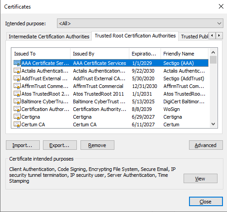Image resolution: width=227 pixels, height=212 pixels.
Task: Open Advanced options
Action: pos(206,145)
